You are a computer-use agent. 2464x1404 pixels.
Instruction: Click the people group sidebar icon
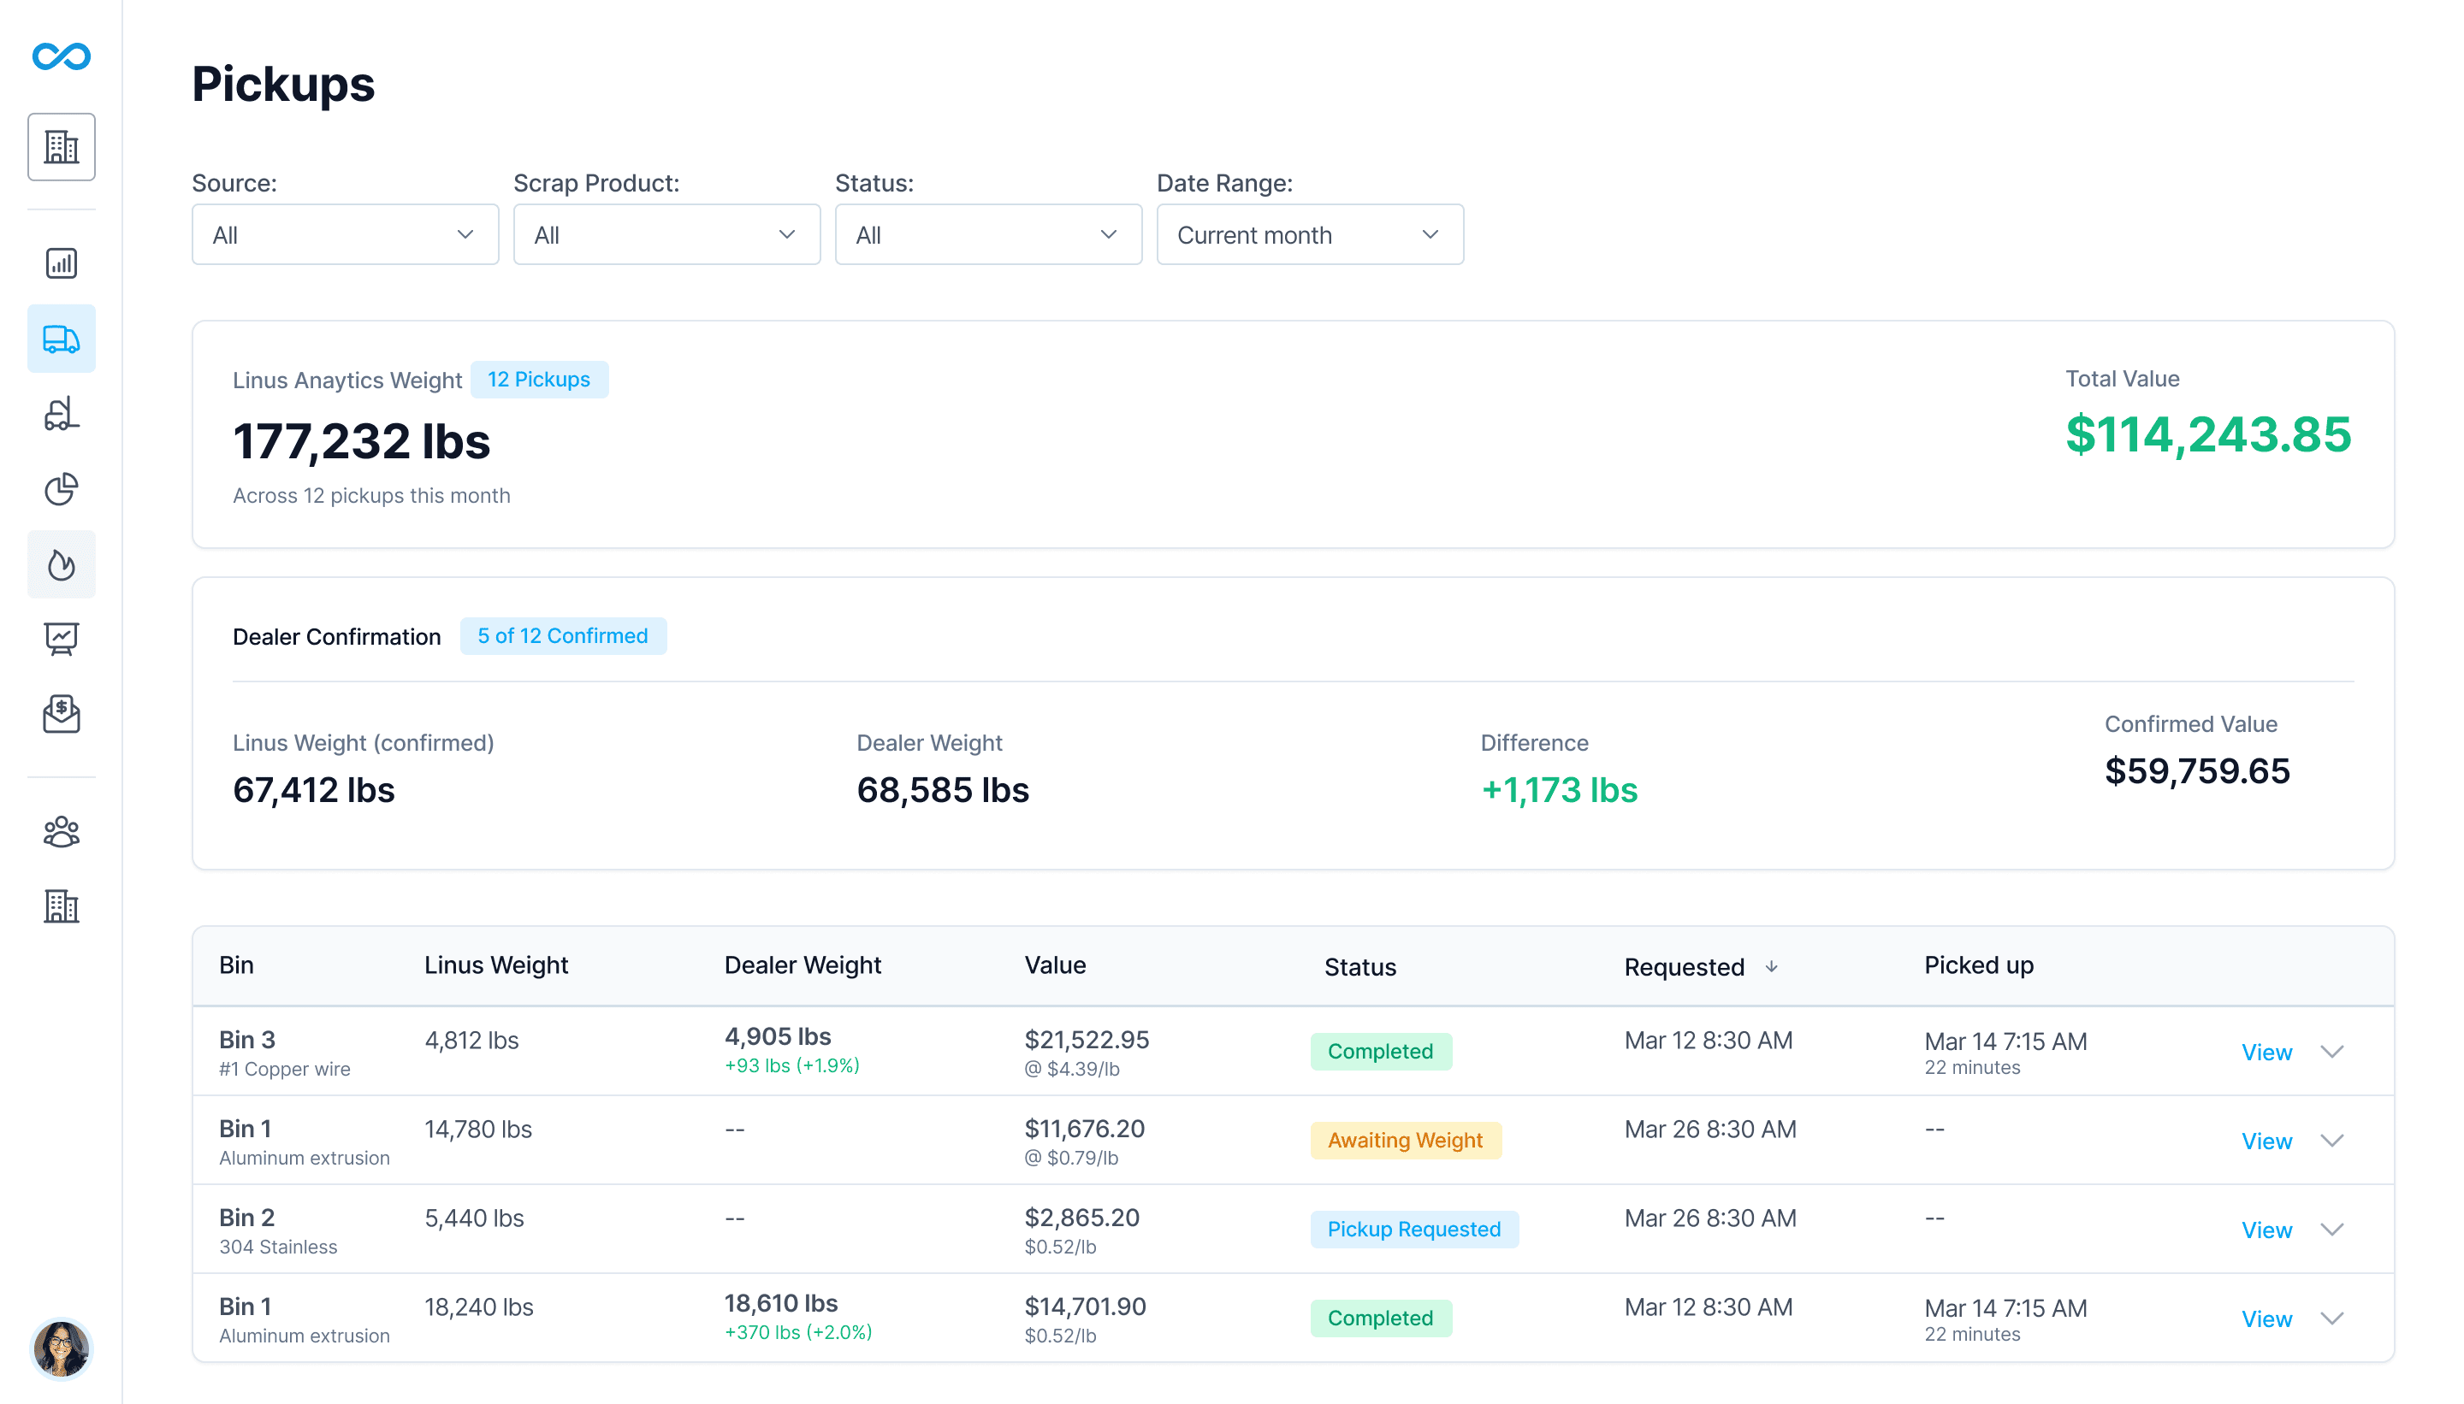coord(61,831)
